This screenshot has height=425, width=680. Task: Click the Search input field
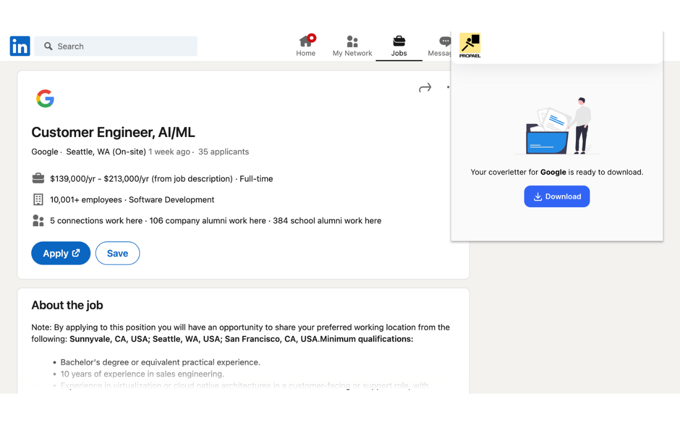116,46
